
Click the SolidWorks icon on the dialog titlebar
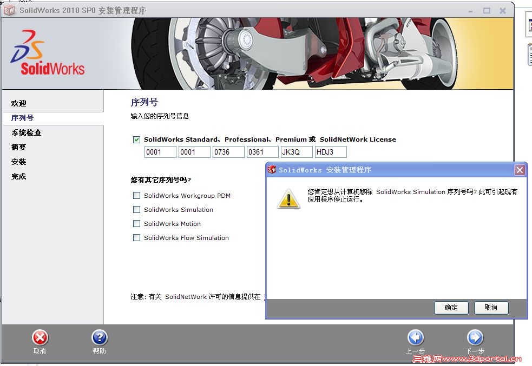272,170
